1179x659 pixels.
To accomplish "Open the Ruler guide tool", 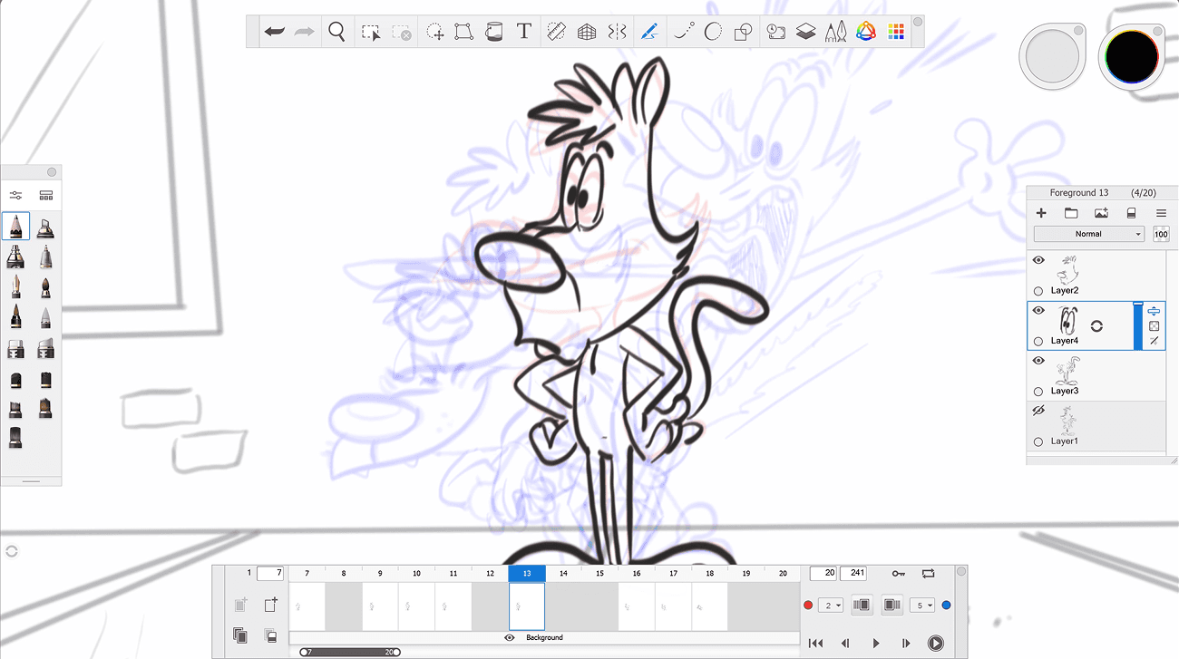I will (x=557, y=32).
